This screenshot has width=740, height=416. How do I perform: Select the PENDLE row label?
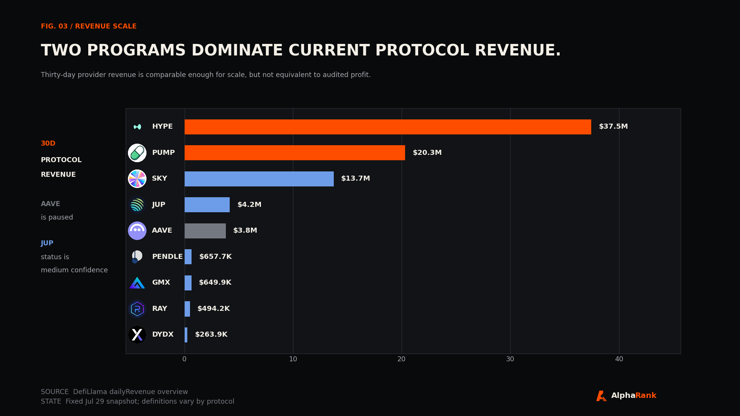coord(167,257)
